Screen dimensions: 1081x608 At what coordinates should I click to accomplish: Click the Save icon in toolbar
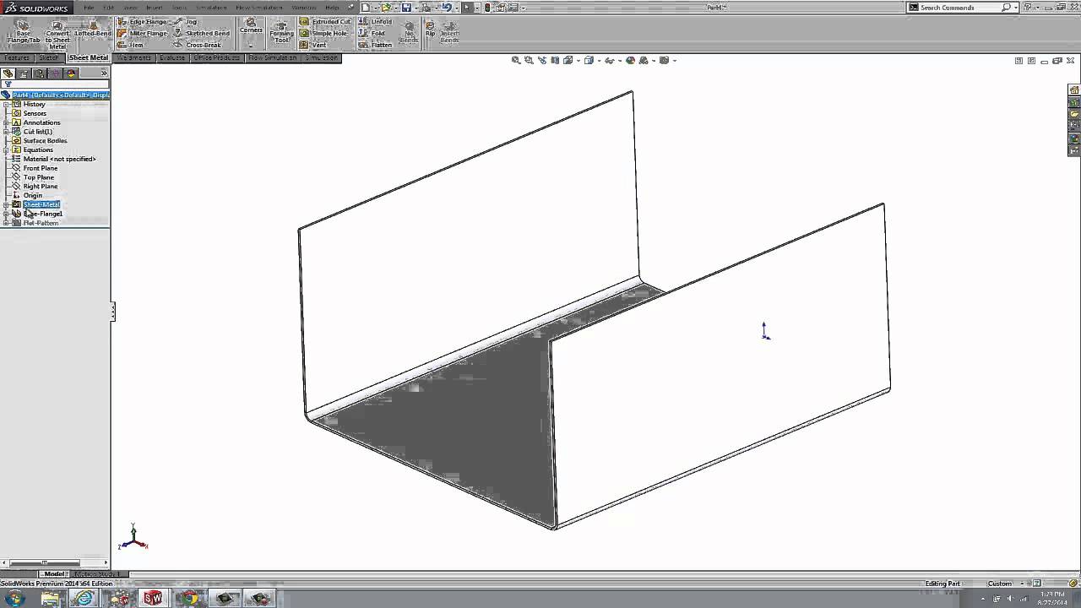pyautogui.click(x=406, y=8)
